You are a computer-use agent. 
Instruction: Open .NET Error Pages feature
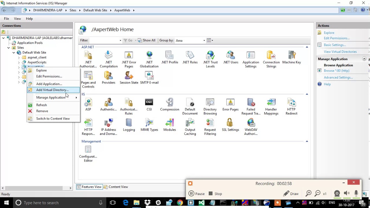(129, 59)
